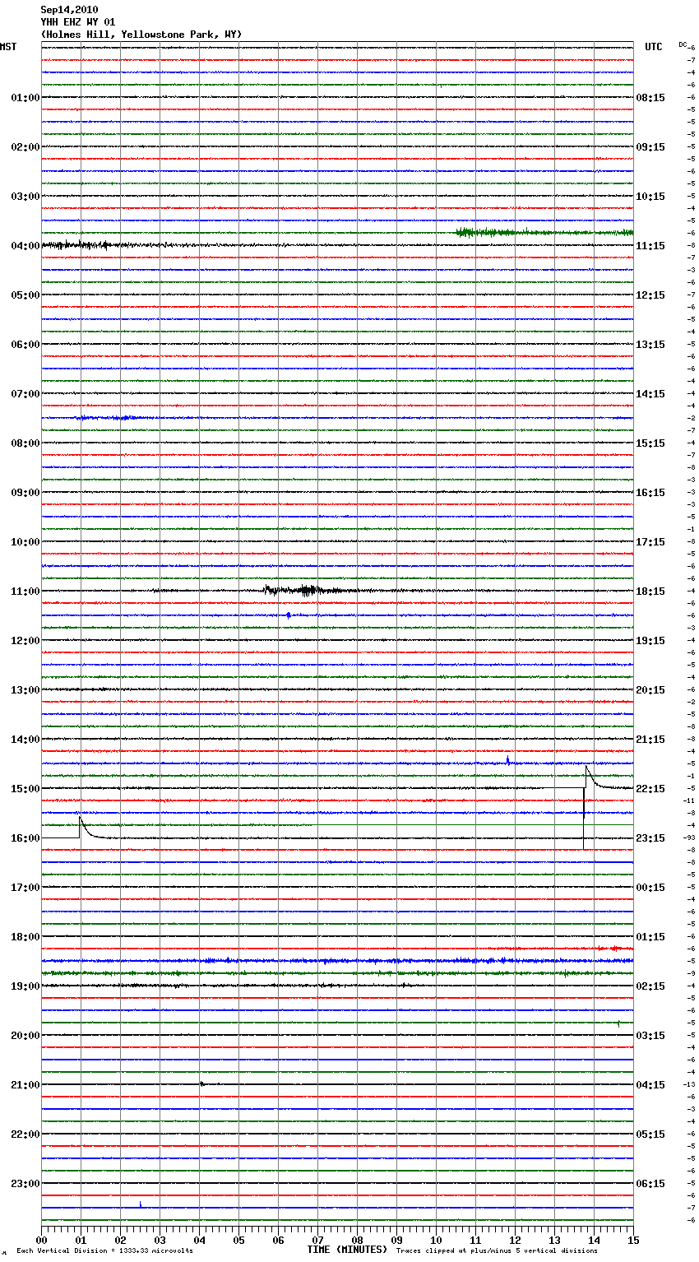
Task: Select the 21:00 MST time label
Action: point(25,1085)
